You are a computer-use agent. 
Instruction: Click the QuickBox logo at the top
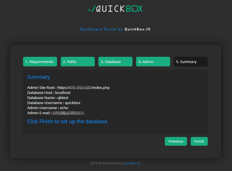[x=115, y=8]
